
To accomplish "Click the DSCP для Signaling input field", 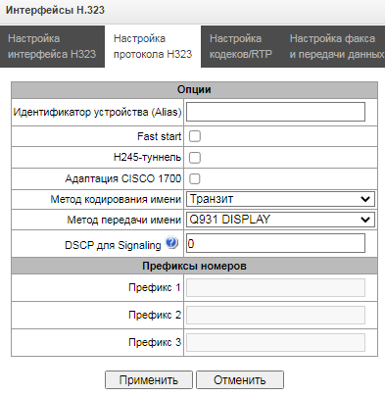I will point(275,243).
